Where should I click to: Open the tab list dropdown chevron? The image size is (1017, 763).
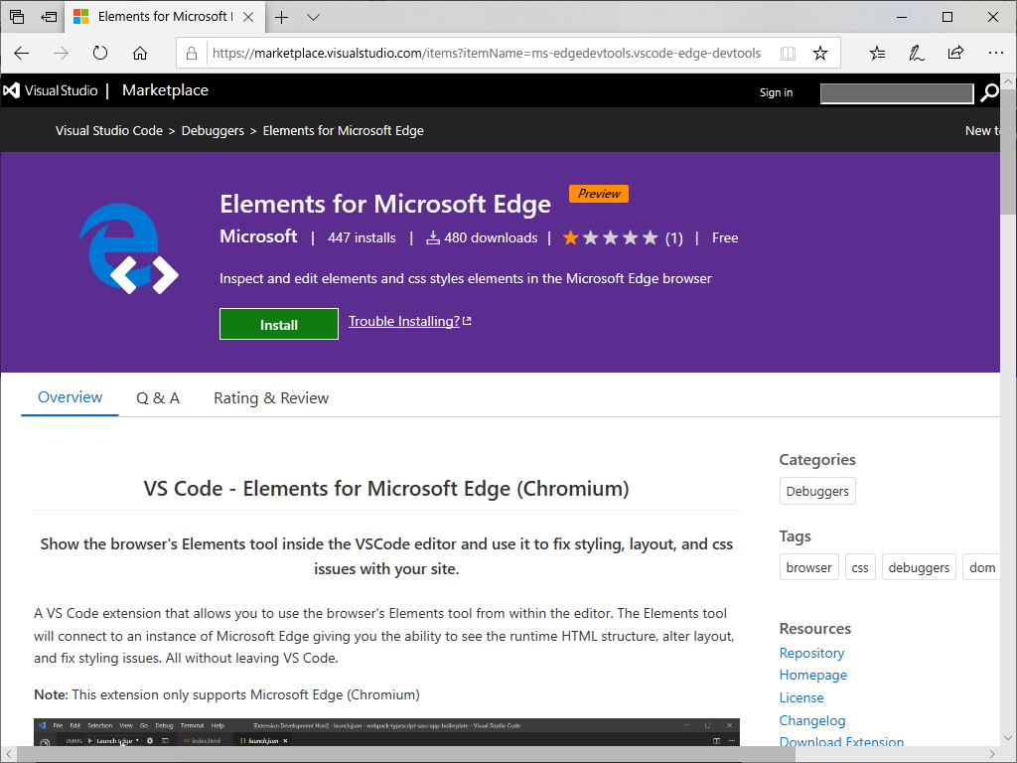[313, 17]
